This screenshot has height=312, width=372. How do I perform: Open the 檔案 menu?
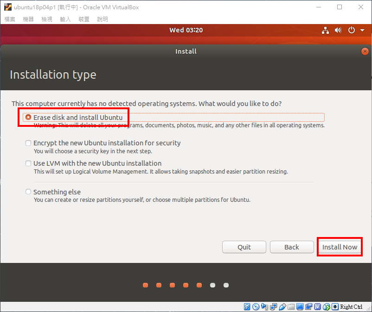coord(10,19)
